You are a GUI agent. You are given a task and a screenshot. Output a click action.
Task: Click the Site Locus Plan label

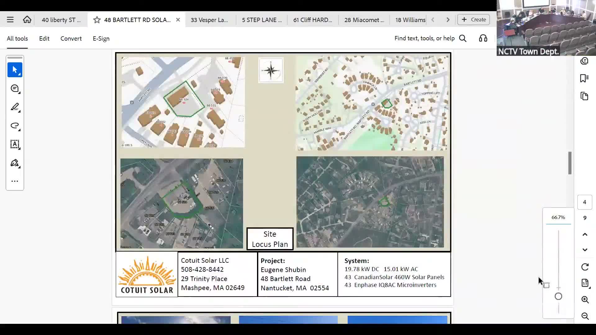tap(270, 239)
